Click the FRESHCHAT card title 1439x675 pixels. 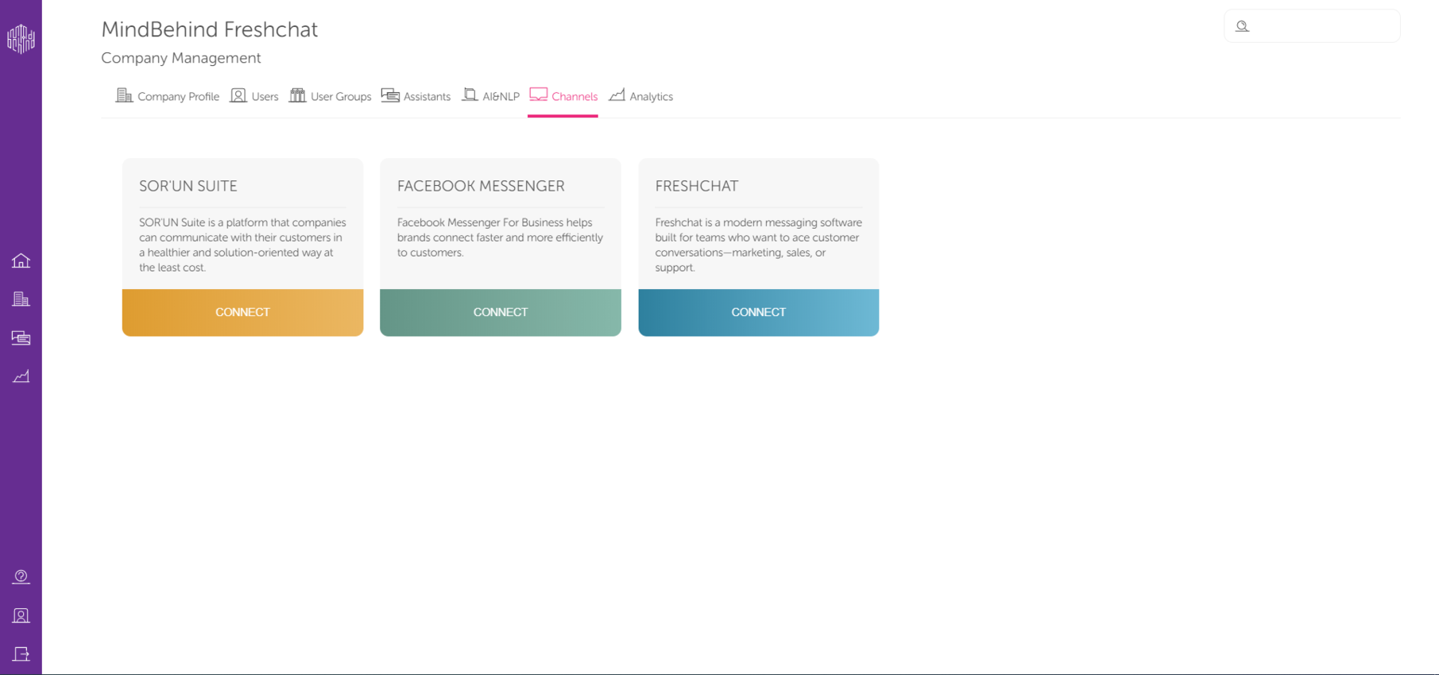(697, 186)
